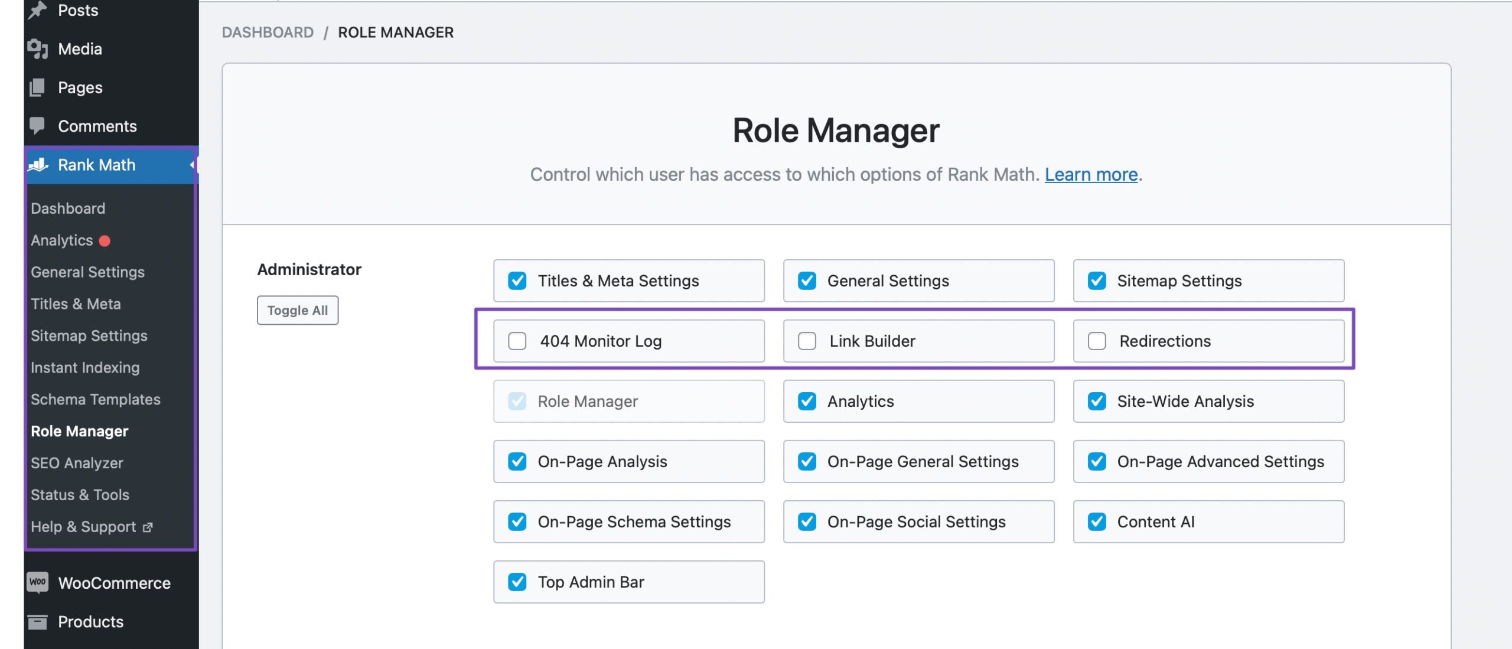Click the Toggle All button
The image size is (1512, 649).
[x=298, y=310]
